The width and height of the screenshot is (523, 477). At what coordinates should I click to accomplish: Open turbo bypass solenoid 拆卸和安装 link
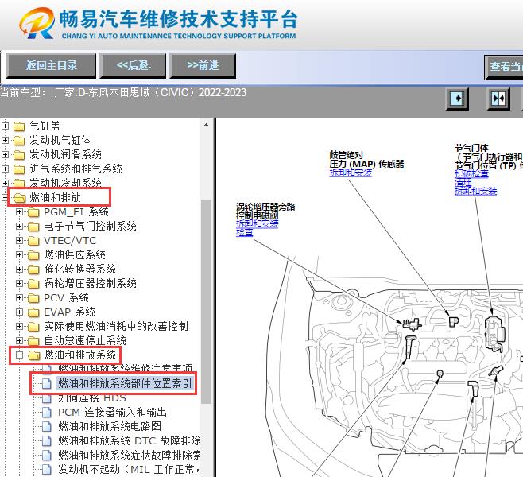(258, 224)
